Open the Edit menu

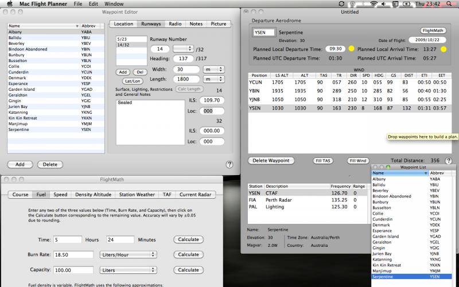click(94, 4)
